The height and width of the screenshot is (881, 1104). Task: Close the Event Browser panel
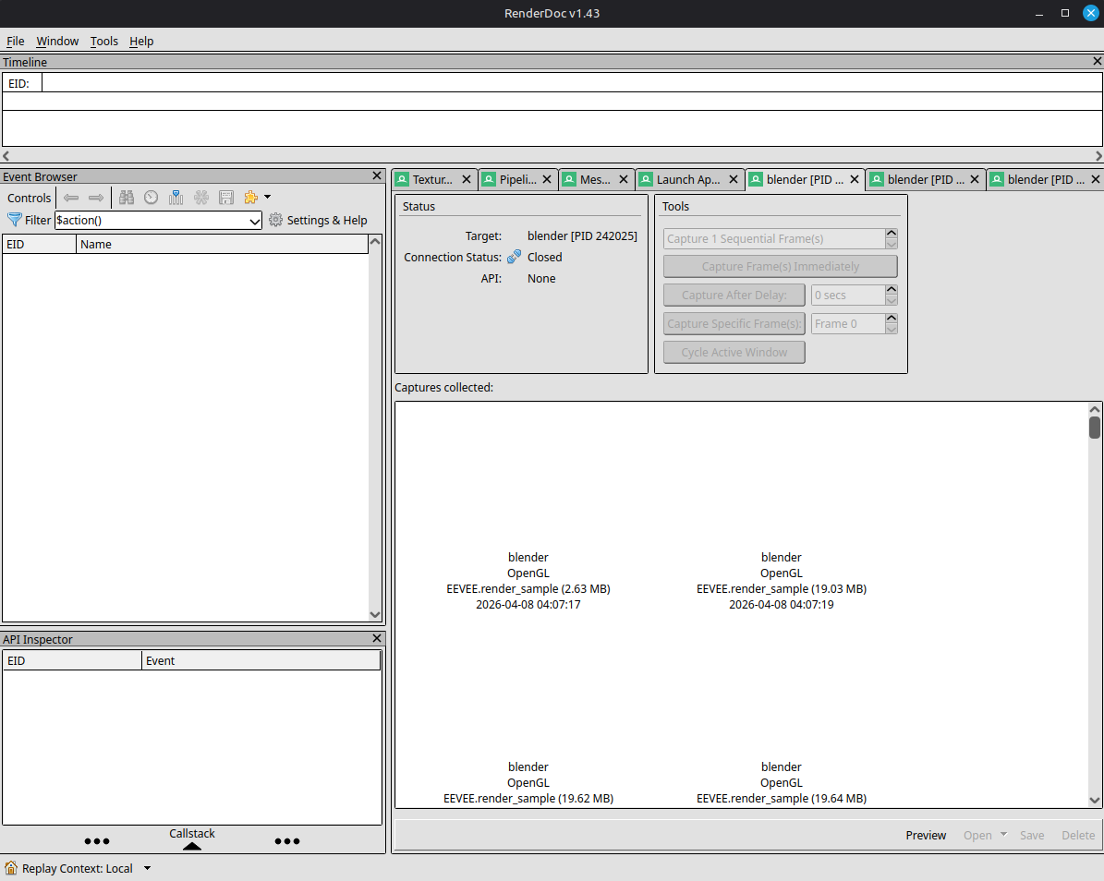(377, 175)
